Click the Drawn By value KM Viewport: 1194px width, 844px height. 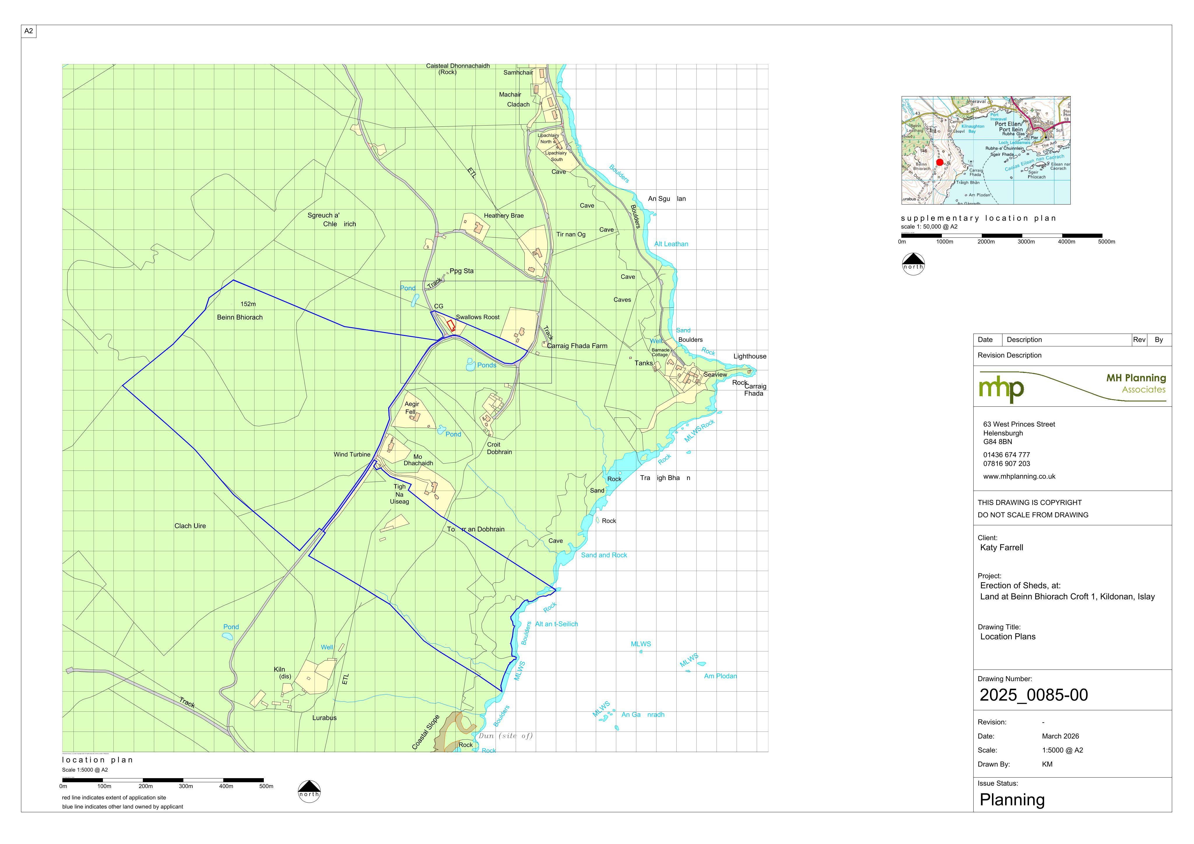pyautogui.click(x=1047, y=764)
